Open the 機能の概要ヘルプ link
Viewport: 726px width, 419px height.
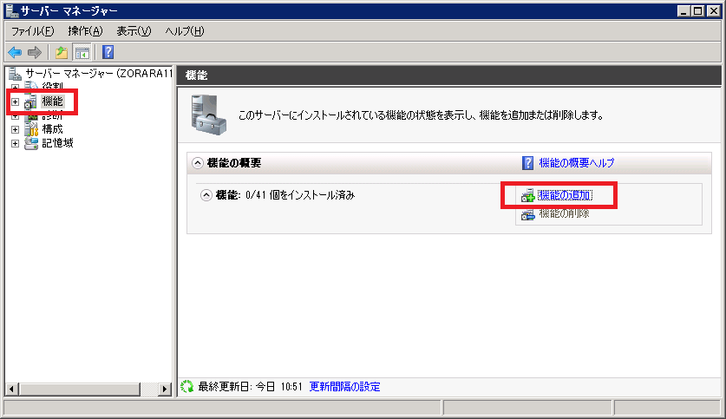(x=577, y=163)
